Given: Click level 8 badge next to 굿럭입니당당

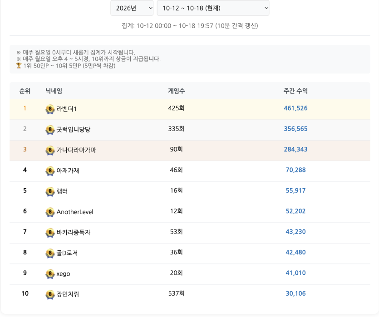Looking at the screenshot, I should (x=50, y=130).
